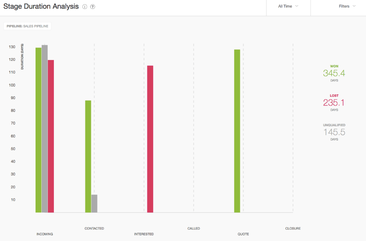Image resolution: width=366 pixels, height=241 pixels.
Task: Click the green bar above QUOTE stage
Action: 237,131
